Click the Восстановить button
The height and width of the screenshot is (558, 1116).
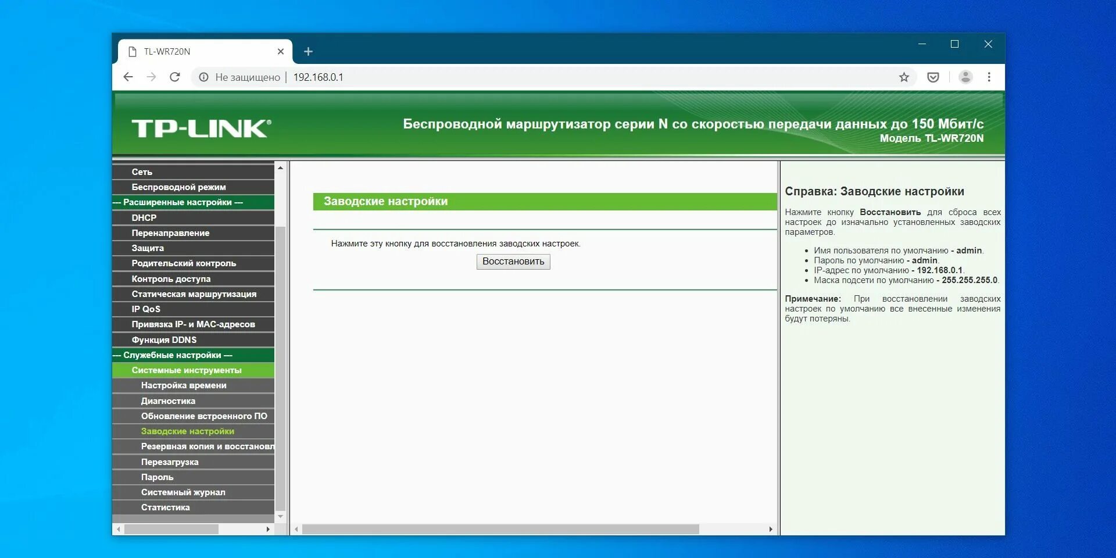tap(513, 262)
